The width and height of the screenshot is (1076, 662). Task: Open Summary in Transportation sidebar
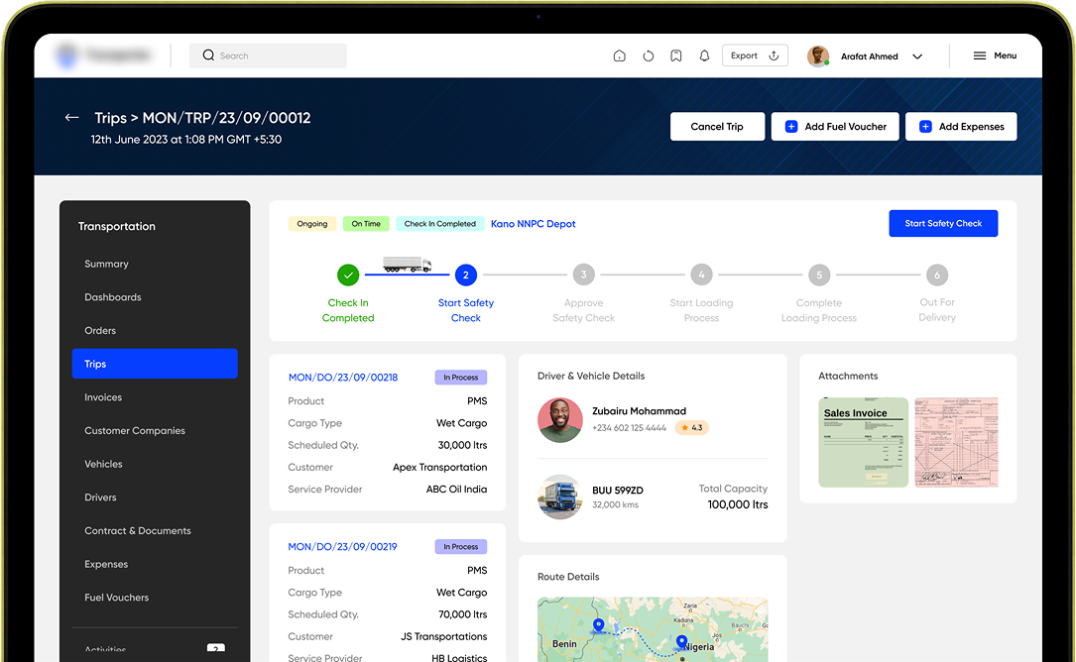coord(106,264)
